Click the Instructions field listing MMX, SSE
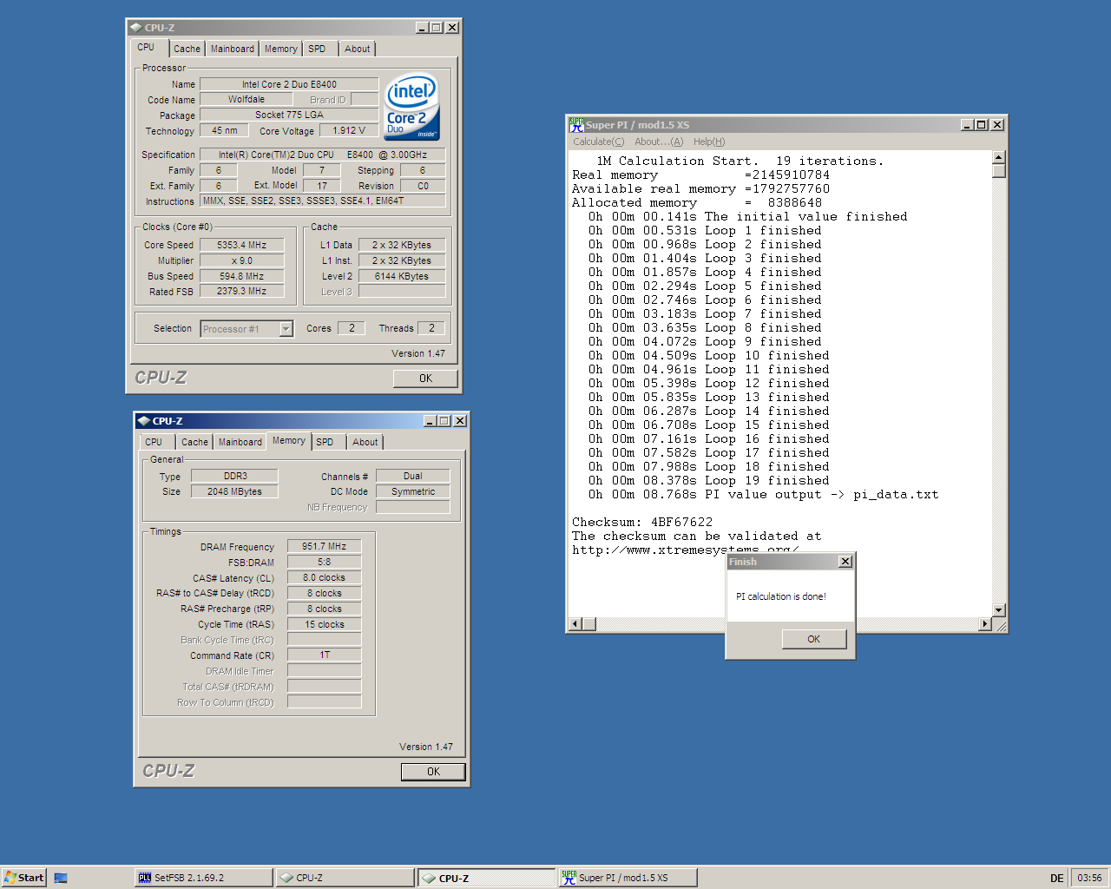The width and height of the screenshot is (1111, 889). 323,201
